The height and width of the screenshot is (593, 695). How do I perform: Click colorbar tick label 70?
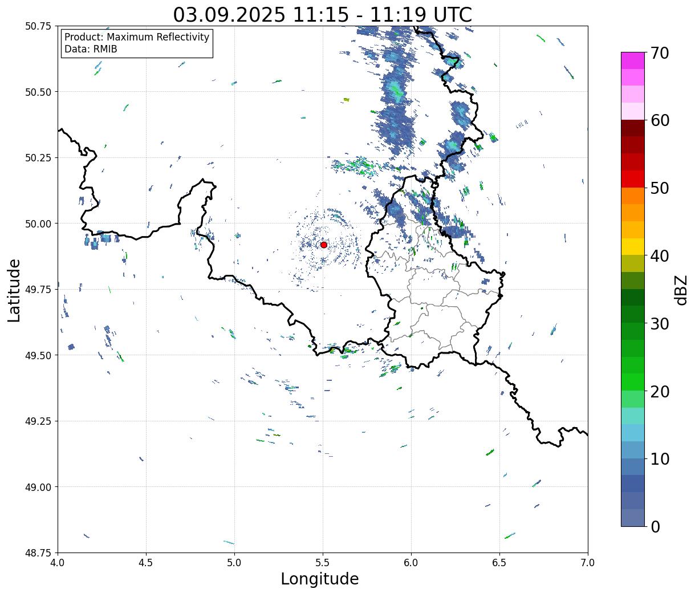click(659, 53)
